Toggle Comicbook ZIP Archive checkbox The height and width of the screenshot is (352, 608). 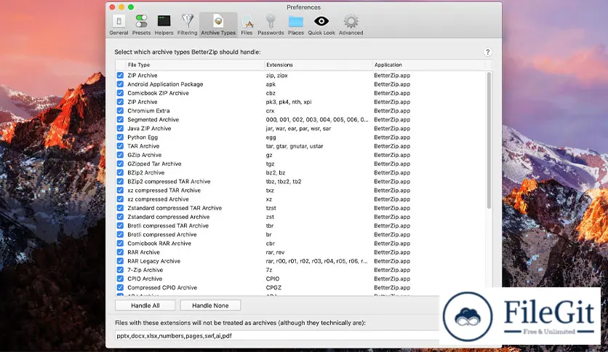pos(120,93)
